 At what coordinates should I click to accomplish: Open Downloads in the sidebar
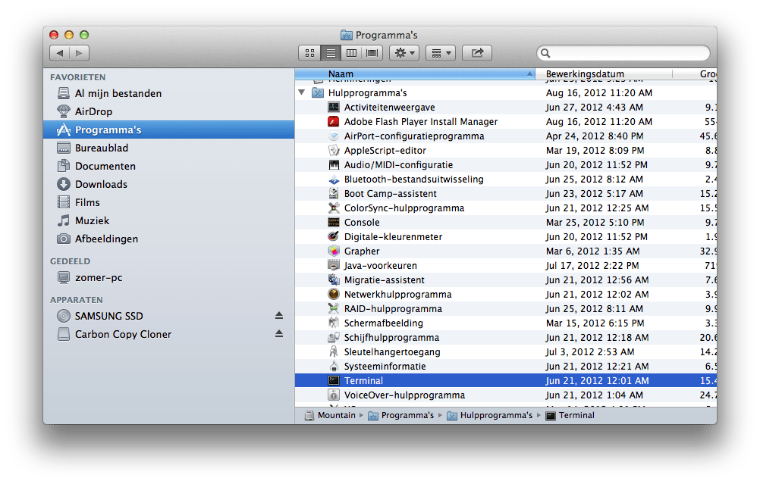tap(101, 184)
